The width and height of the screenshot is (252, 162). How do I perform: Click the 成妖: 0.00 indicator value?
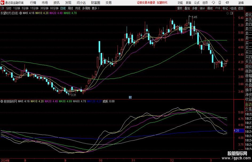pyautogui.click(x=109, y=101)
